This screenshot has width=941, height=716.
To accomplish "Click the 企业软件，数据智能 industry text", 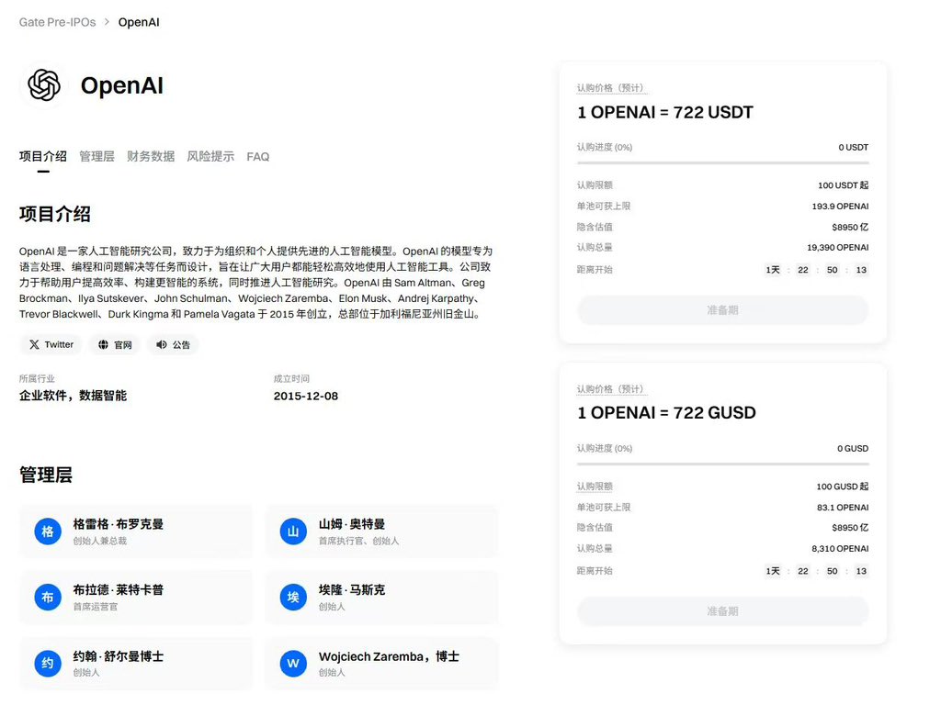I will [x=74, y=396].
